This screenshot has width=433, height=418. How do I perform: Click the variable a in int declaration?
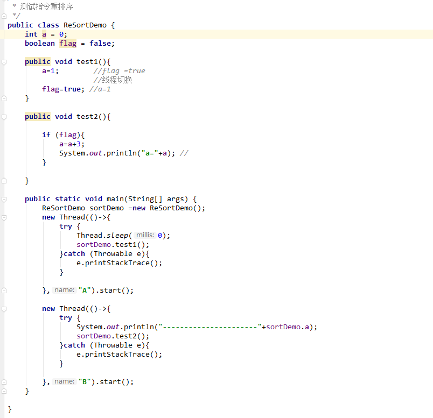[x=44, y=34]
